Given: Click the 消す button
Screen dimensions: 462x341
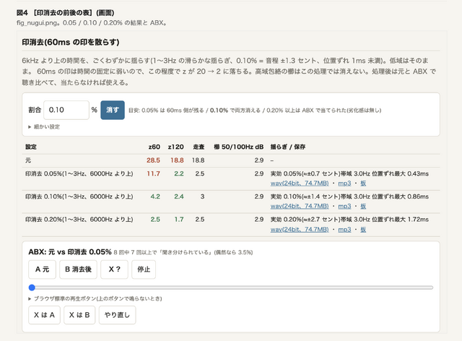Looking at the screenshot, I should 113,110.
